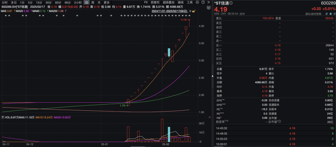
Task: Open the date range dropdown arrow
Action: tap(190, 11)
